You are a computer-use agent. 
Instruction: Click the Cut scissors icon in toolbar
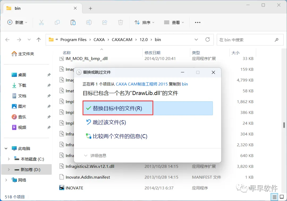(x=41, y=23)
